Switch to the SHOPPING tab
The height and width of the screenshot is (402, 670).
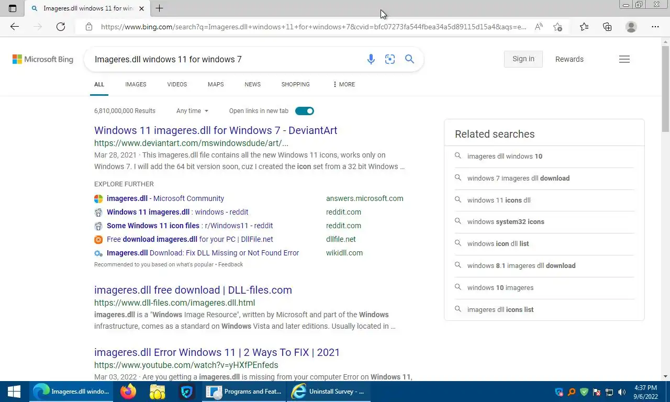coord(295,84)
